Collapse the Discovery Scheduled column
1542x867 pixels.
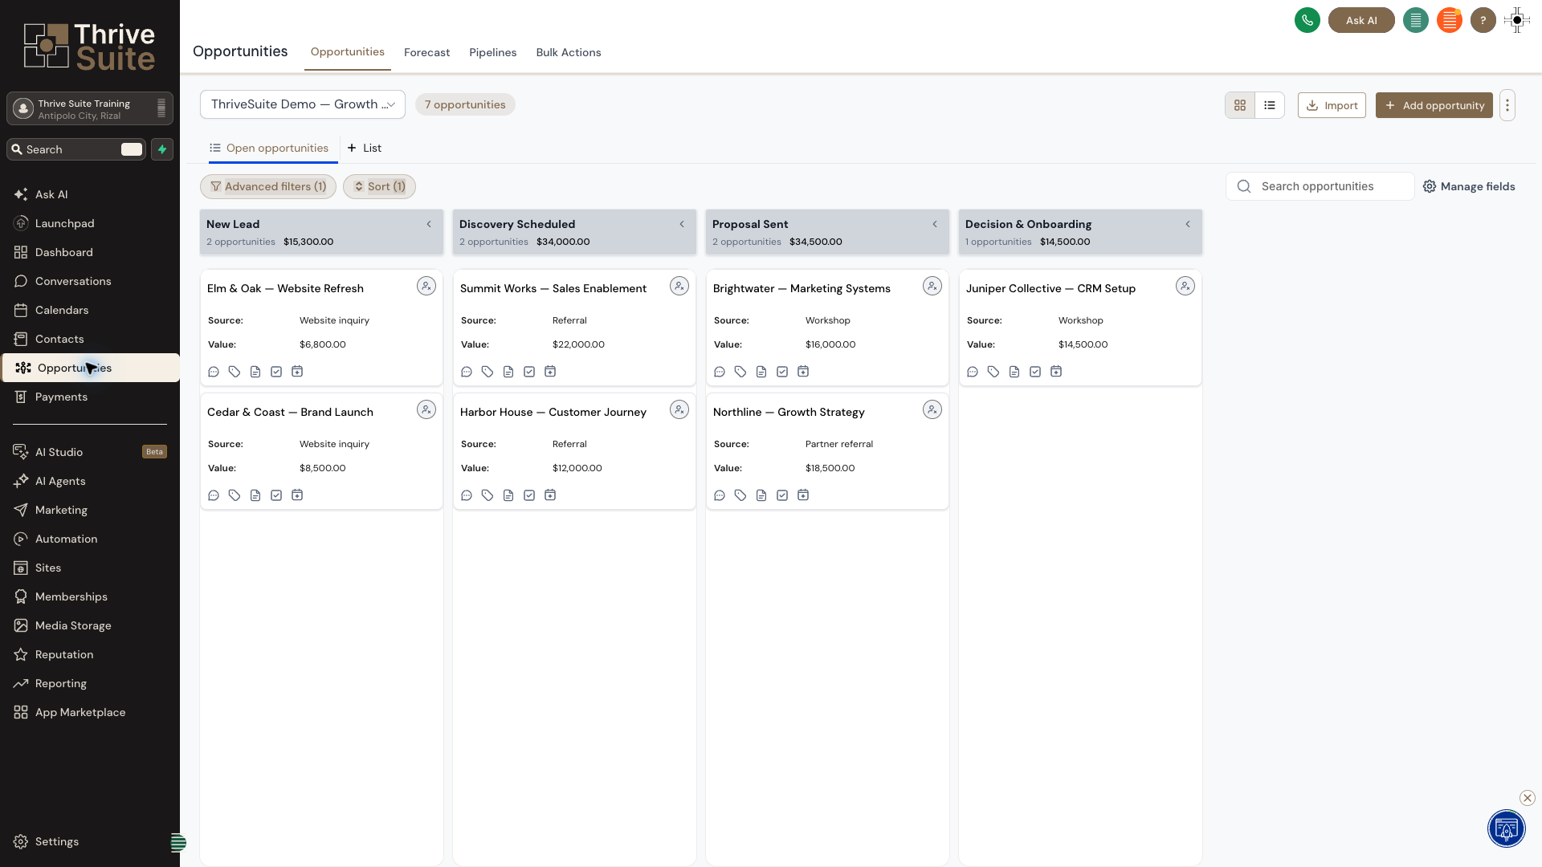tap(682, 224)
